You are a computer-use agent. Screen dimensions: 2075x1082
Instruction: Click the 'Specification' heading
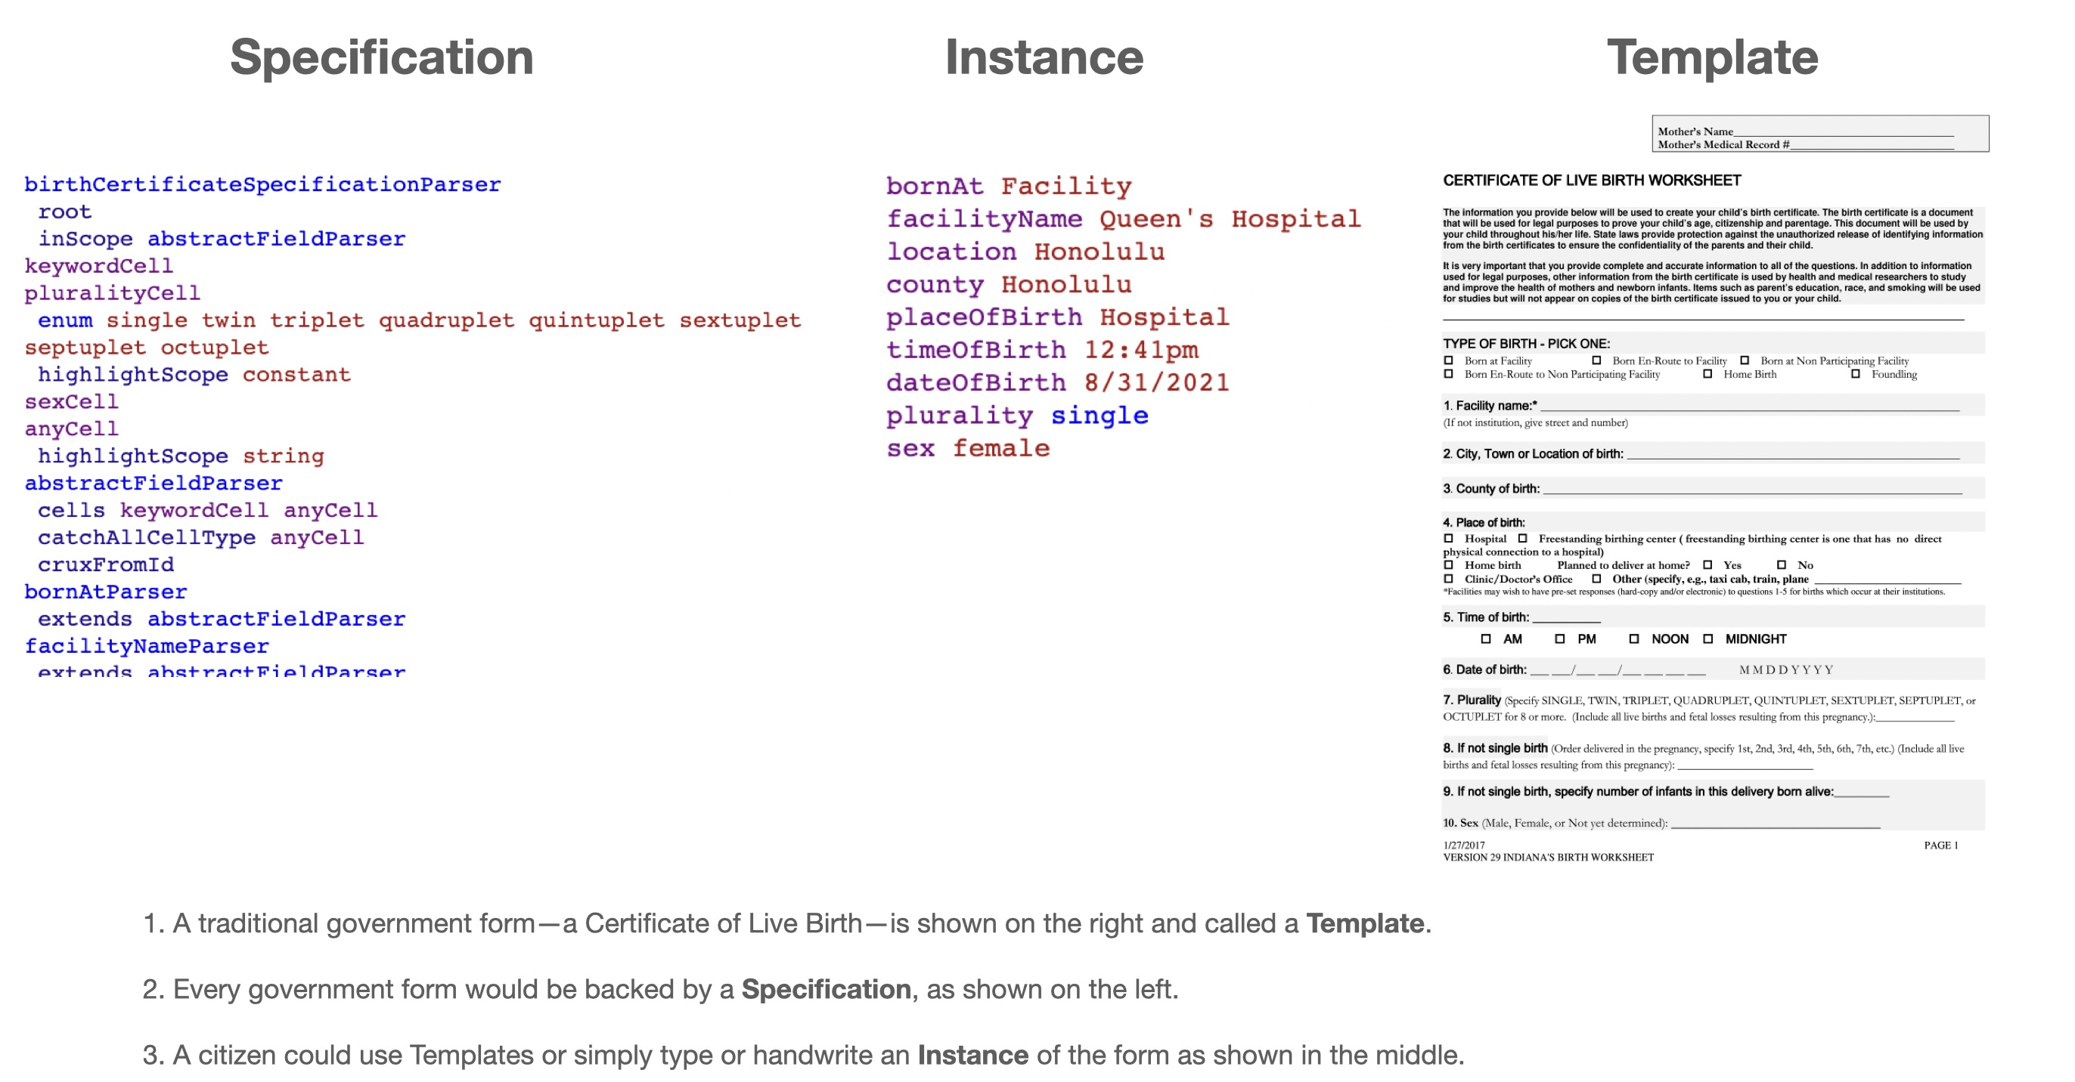381,58
